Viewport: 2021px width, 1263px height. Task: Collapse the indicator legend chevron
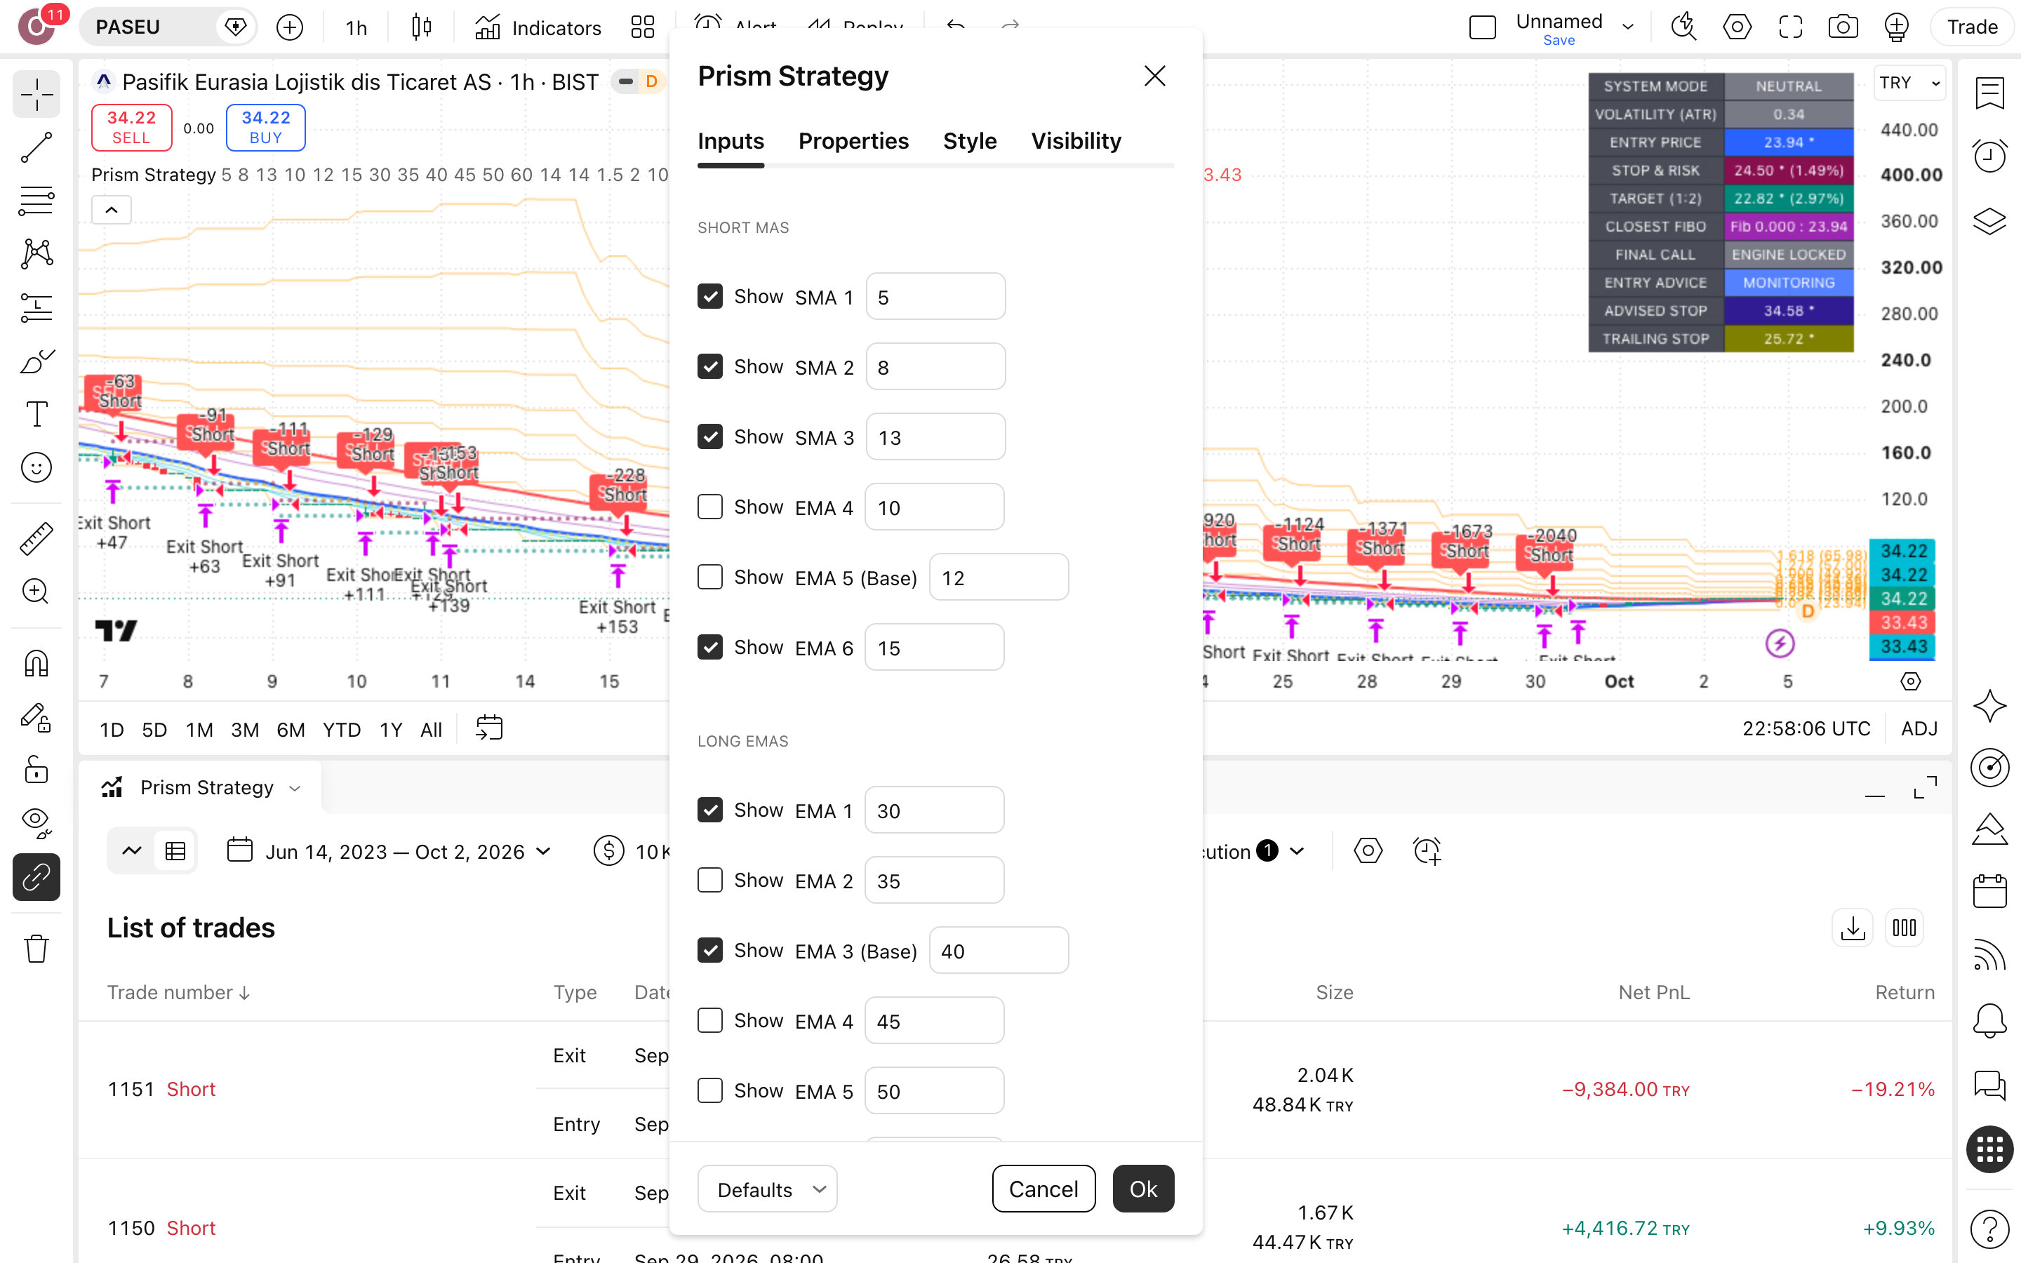(x=111, y=210)
